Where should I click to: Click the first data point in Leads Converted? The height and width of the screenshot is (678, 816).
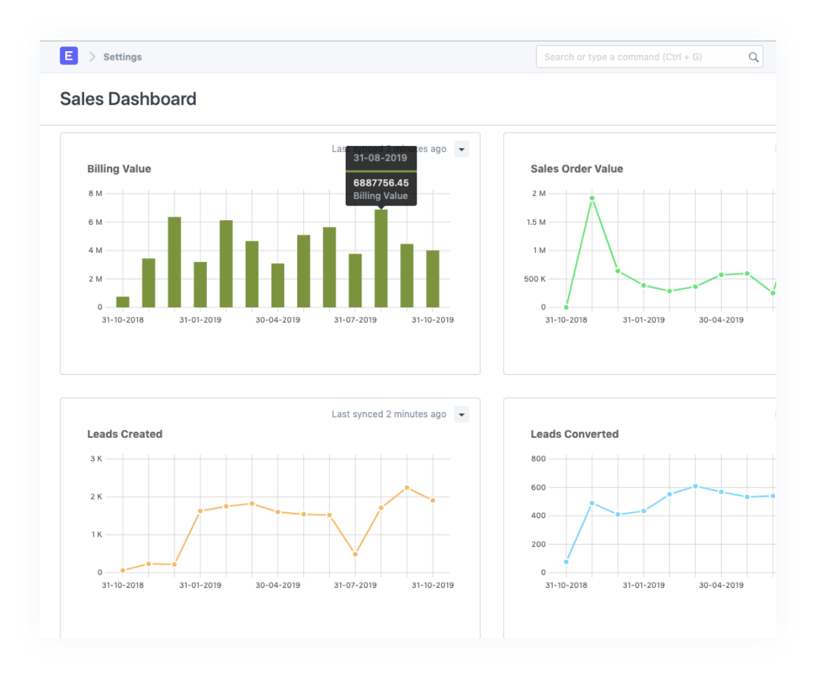tap(566, 562)
